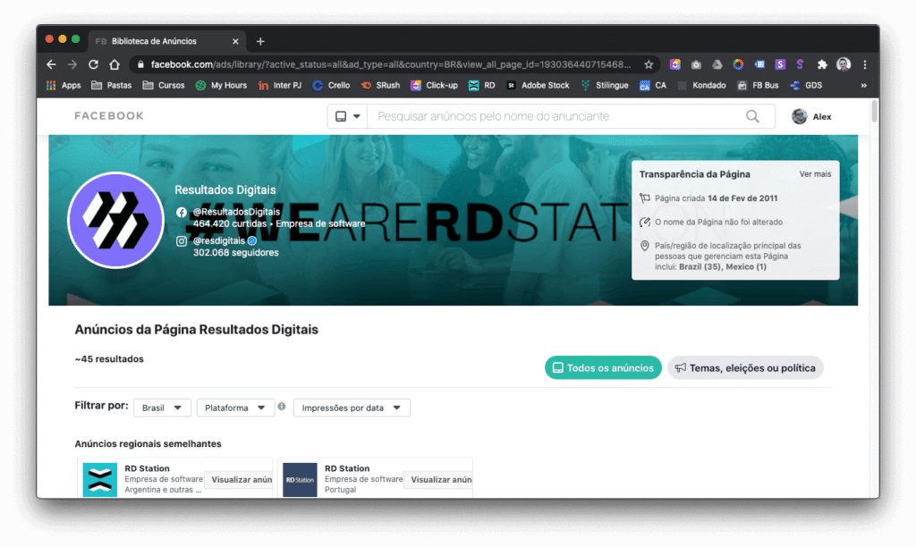This screenshot has height=547, width=916.
Task: Open the Apps bookmark shortcut
Action: (64, 85)
